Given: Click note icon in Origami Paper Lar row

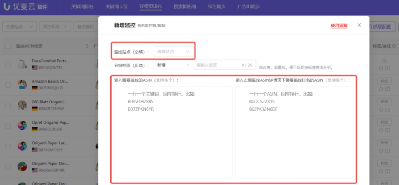Looking at the screenshot, I should pos(388,151).
